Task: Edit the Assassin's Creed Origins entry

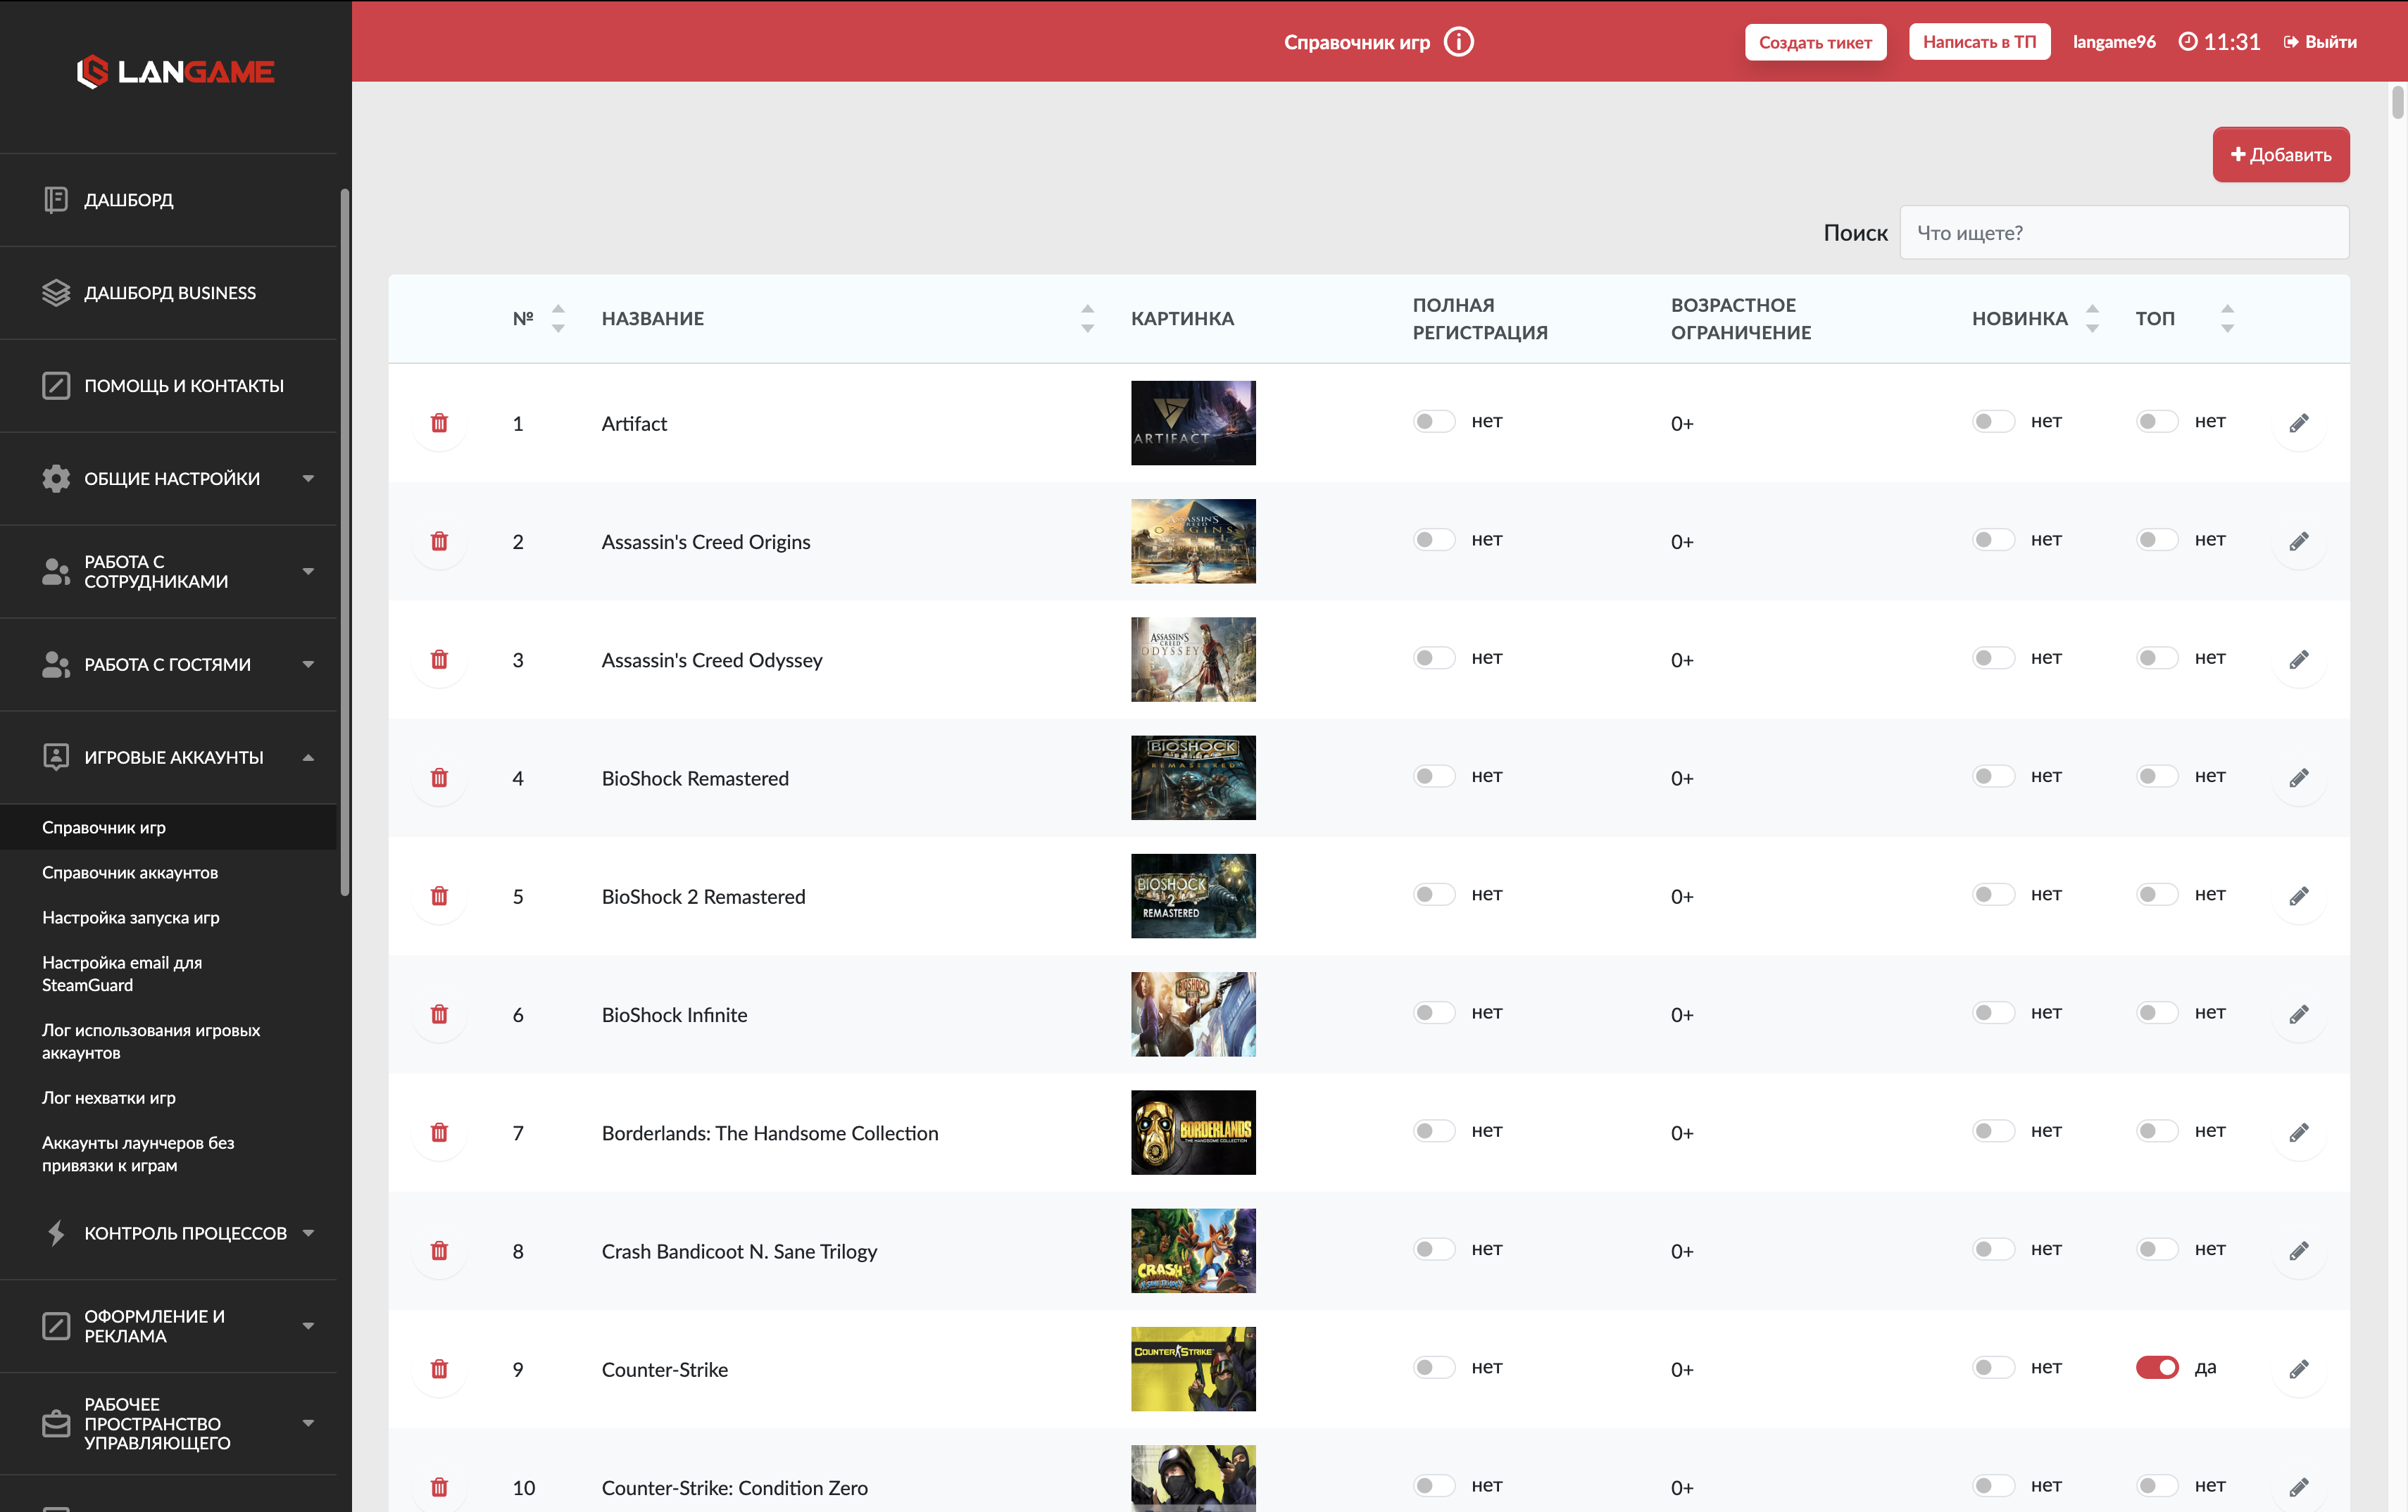Action: 2298,541
